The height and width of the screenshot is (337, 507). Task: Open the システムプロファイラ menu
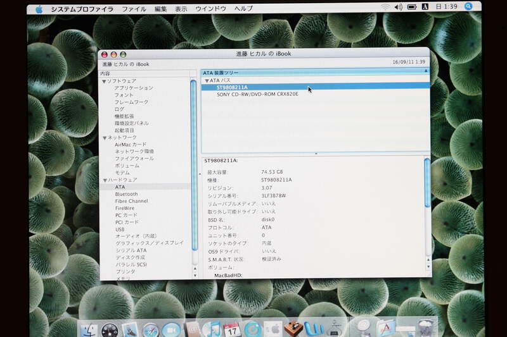[x=82, y=9]
